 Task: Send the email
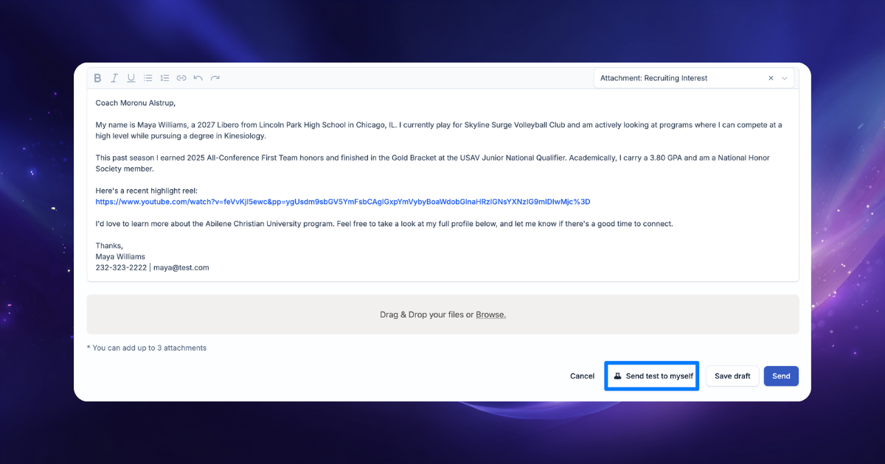point(781,376)
